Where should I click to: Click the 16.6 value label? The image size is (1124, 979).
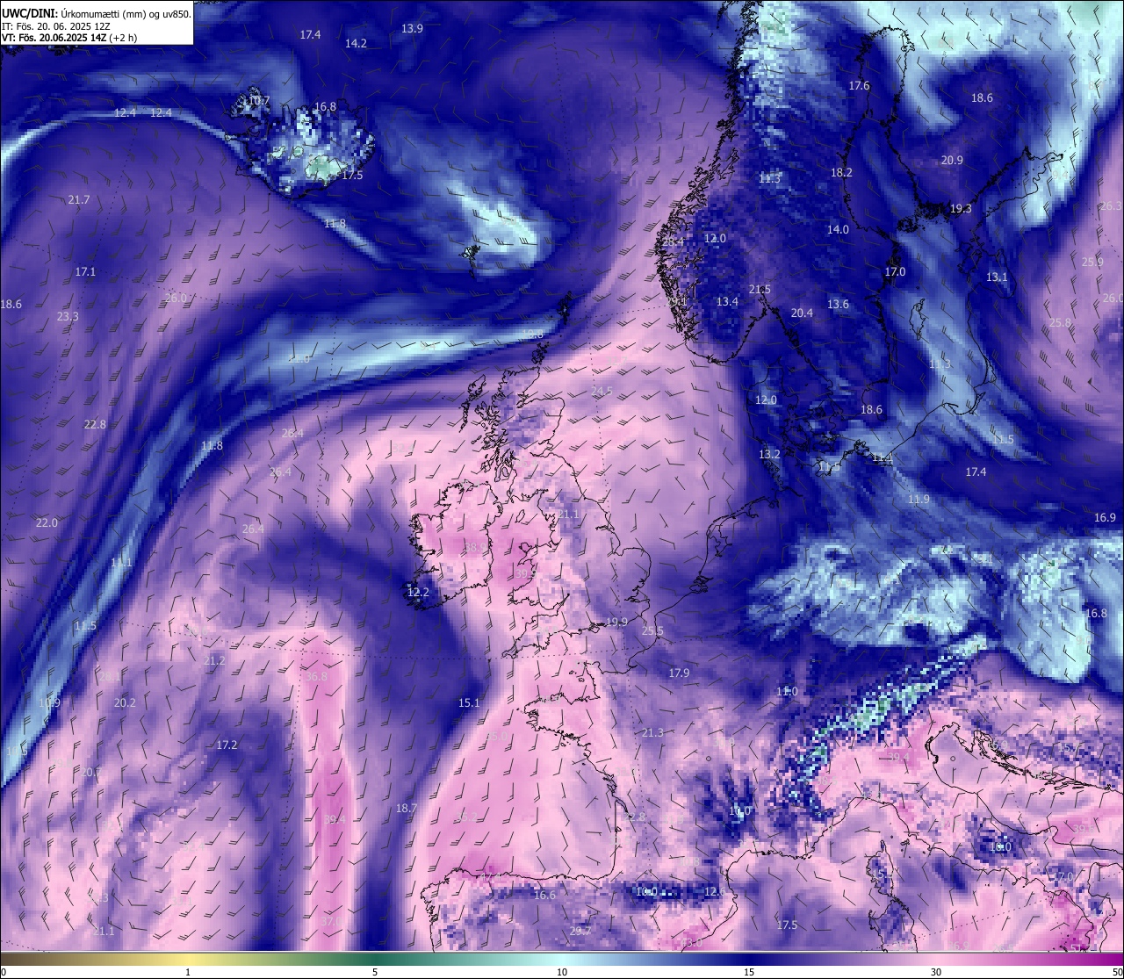(x=544, y=896)
